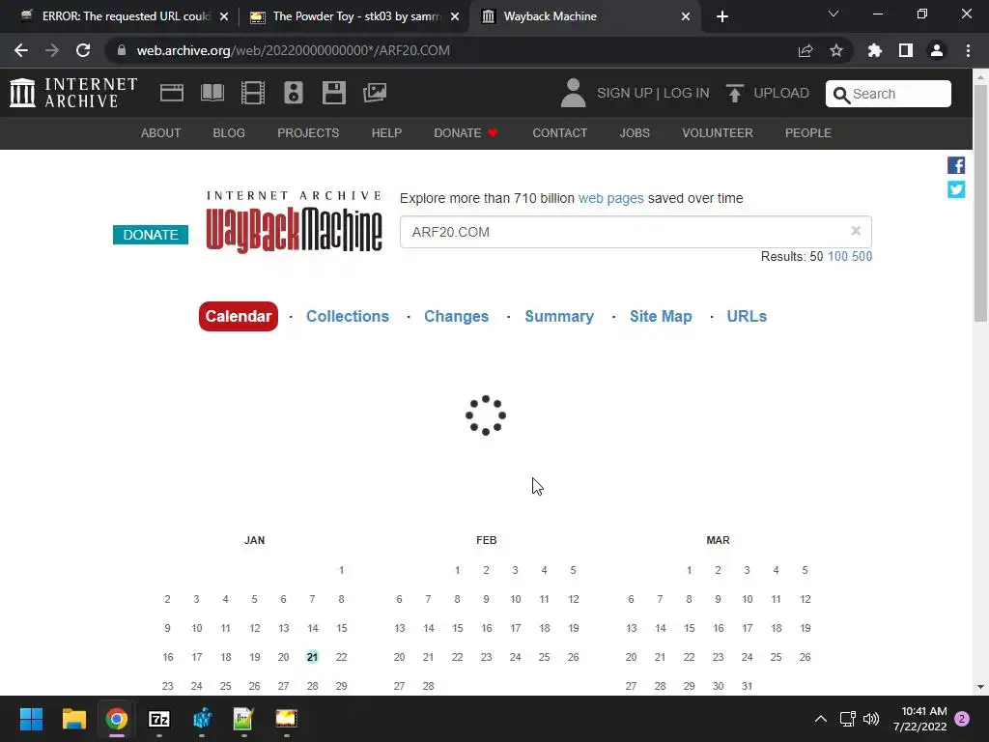Open the Video film-strip icon

pos(253,93)
